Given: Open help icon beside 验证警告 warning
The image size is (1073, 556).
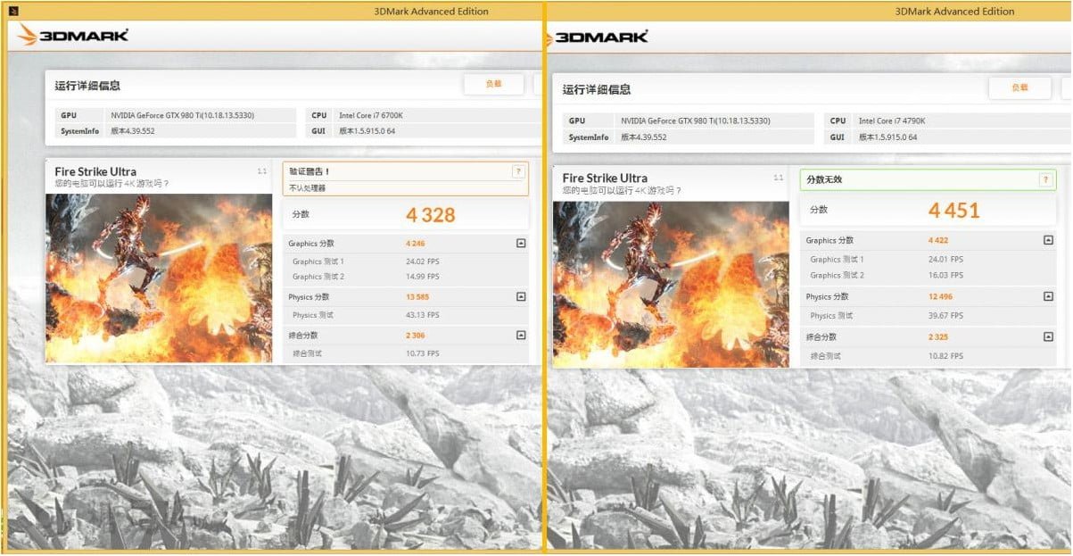Looking at the screenshot, I should click(x=517, y=171).
